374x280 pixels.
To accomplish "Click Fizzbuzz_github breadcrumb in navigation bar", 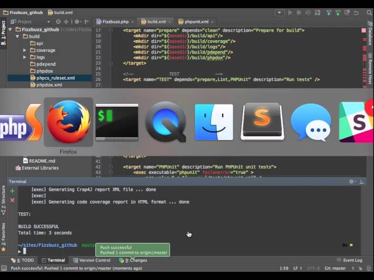I will (x=23, y=12).
